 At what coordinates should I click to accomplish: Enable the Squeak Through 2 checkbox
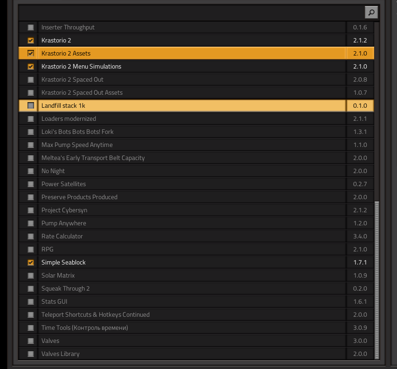coord(31,288)
